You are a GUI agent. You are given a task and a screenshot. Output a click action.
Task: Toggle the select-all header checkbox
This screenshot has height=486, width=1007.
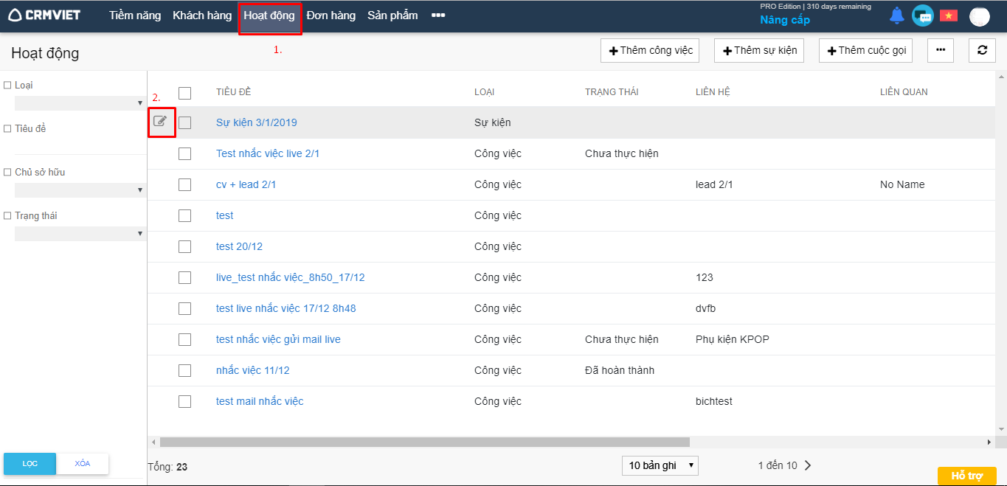point(184,93)
